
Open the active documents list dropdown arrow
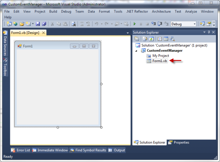point(128,33)
